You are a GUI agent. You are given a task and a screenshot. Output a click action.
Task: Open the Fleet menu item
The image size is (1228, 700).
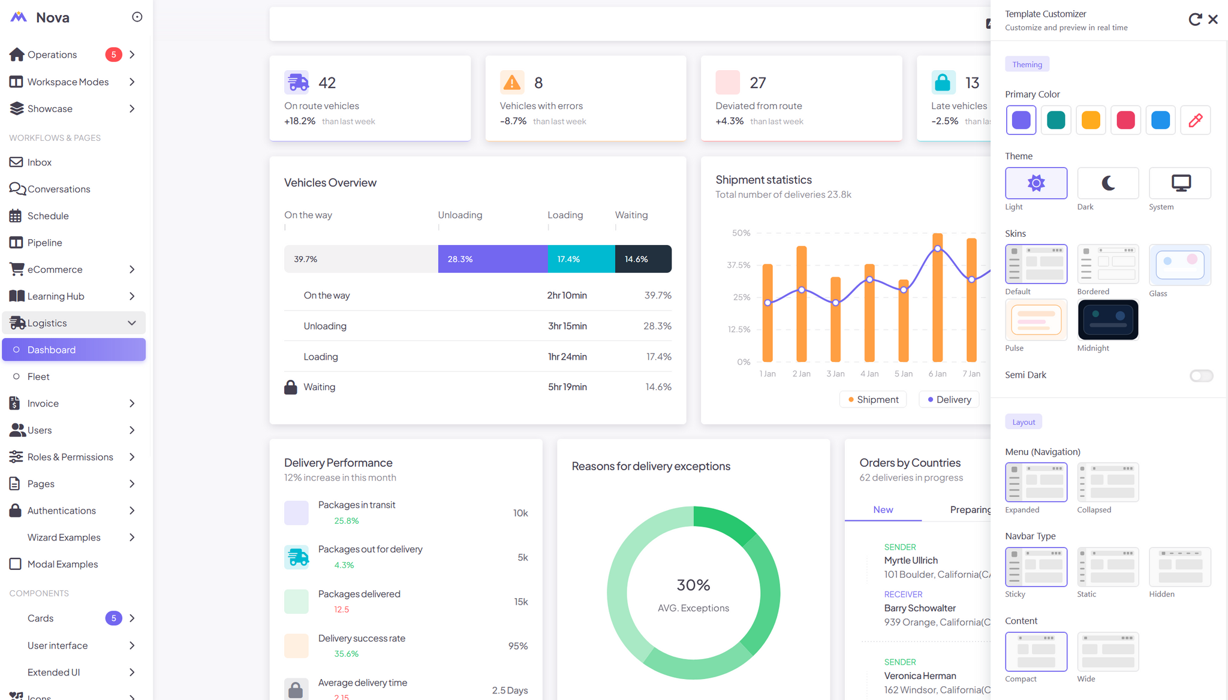(74, 376)
